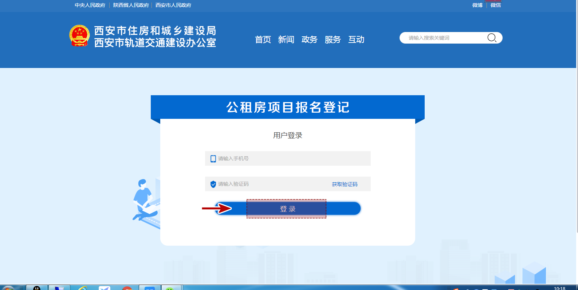Image resolution: width=578 pixels, height=290 pixels.
Task: Click the 西安市住房和城乡建设局 site title
Action: [155, 31]
